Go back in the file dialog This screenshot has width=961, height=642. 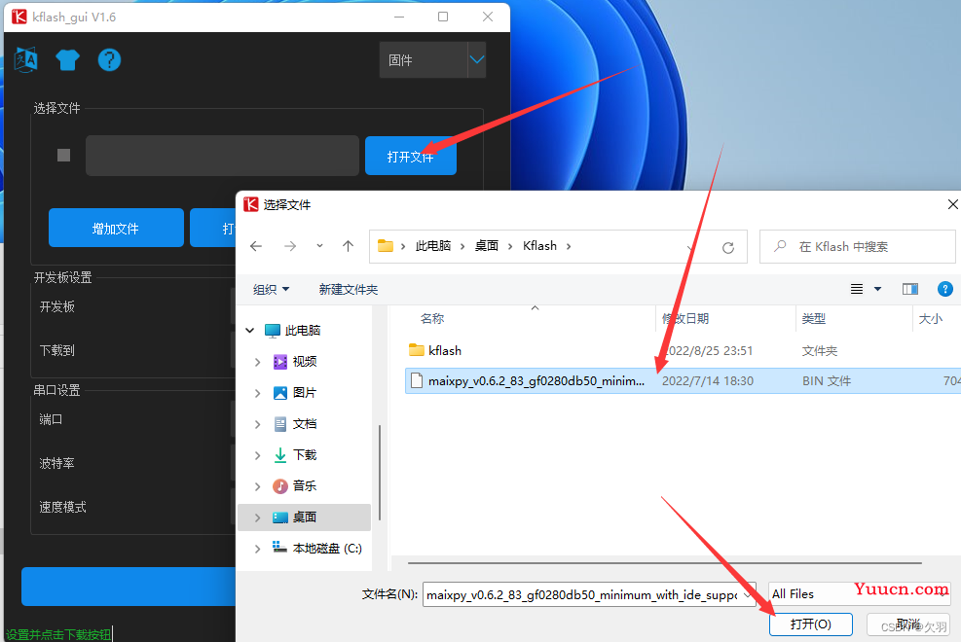point(256,246)
